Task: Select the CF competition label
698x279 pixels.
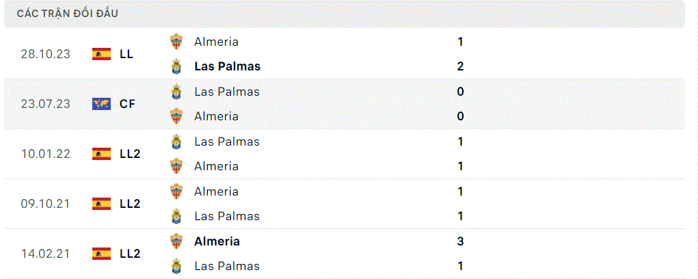Action: pos(127,104)
